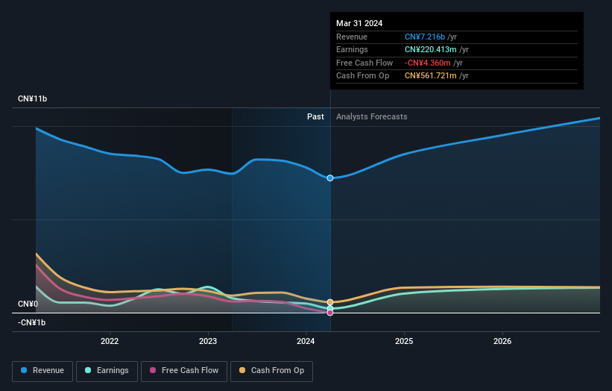Screen dimensions: 612x391
Task: Click the orange Cash From Op data point
Action: coord(330,302)
